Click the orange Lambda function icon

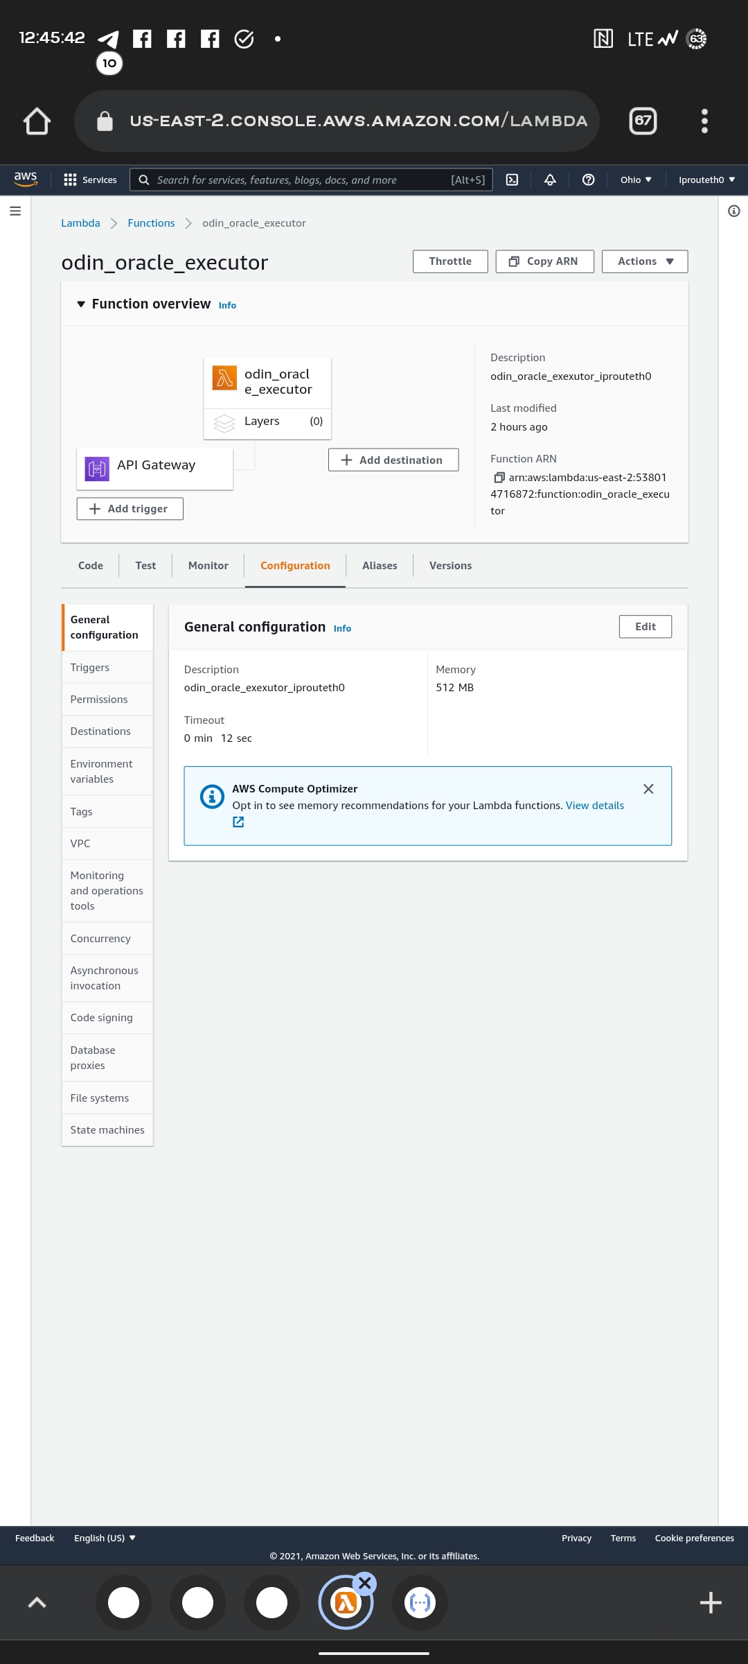(224, 378)
